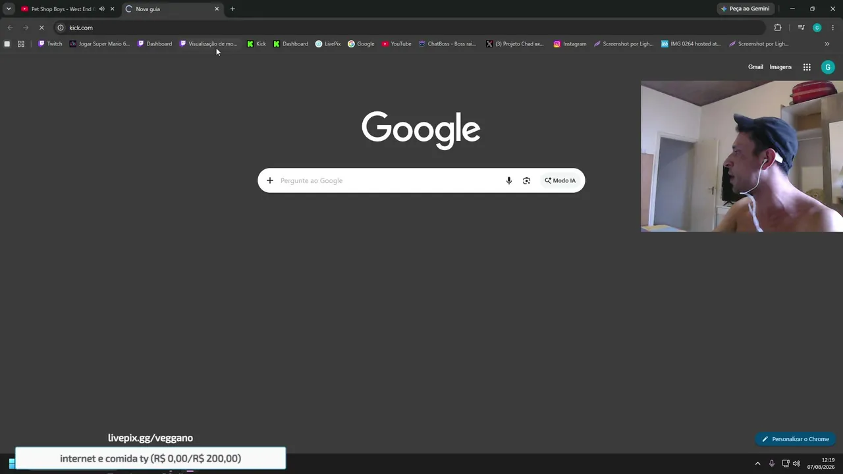Screen dimensions: 843x474
Task: Open the ChatBoss - Boss rai... bookmark
Action: click(447, 44)
